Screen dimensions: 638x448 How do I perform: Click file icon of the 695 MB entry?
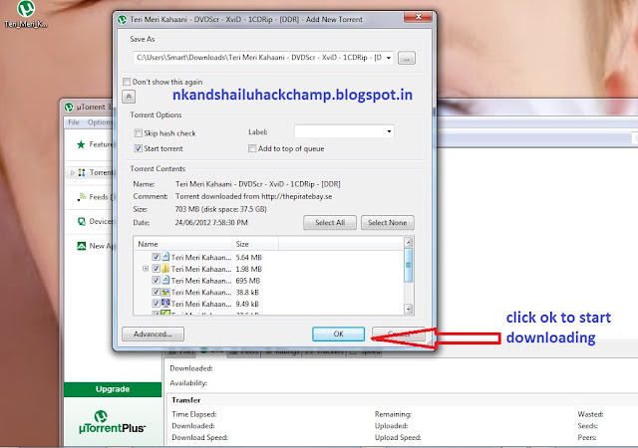(165, 280)
